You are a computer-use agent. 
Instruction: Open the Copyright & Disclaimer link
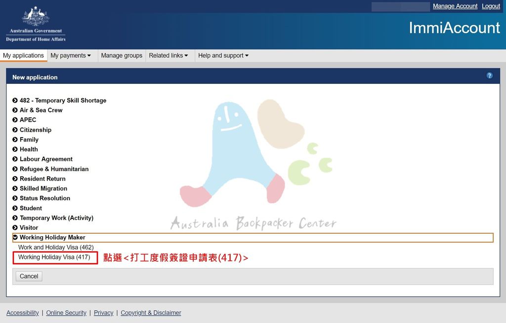point(151,313)
